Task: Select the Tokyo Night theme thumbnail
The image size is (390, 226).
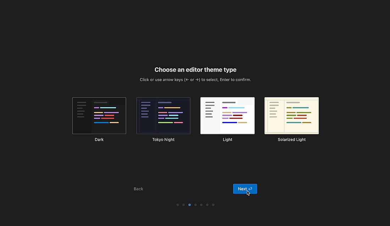Action: pyautogui.click(x=163, y=116)
